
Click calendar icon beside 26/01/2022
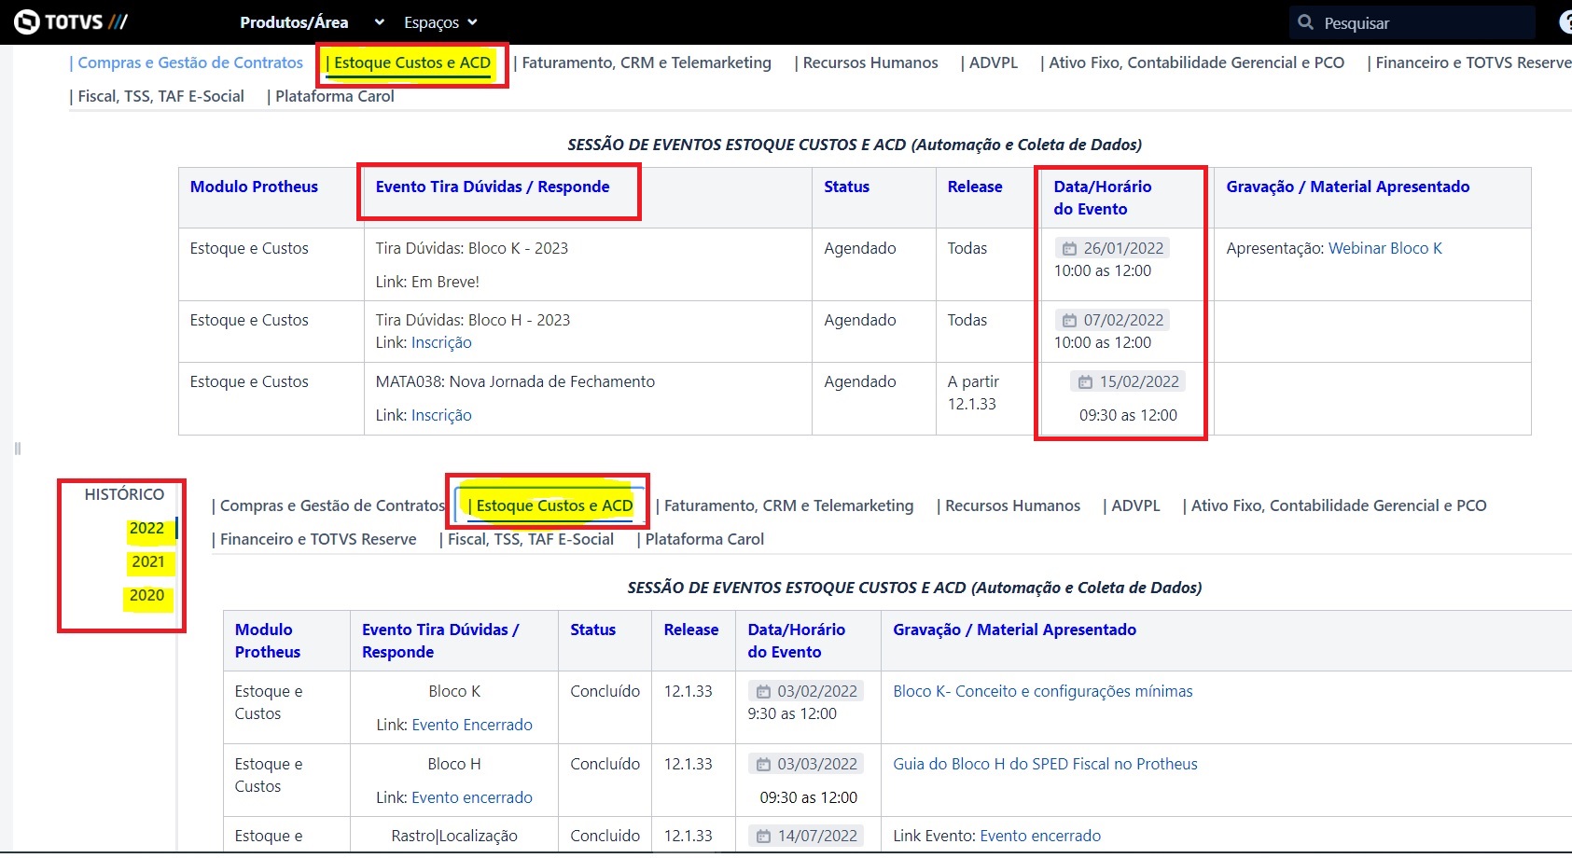(x=1069, y=249)
